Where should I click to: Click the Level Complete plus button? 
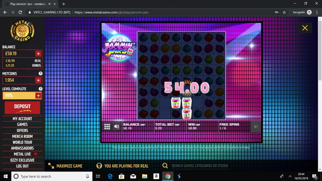38,96
